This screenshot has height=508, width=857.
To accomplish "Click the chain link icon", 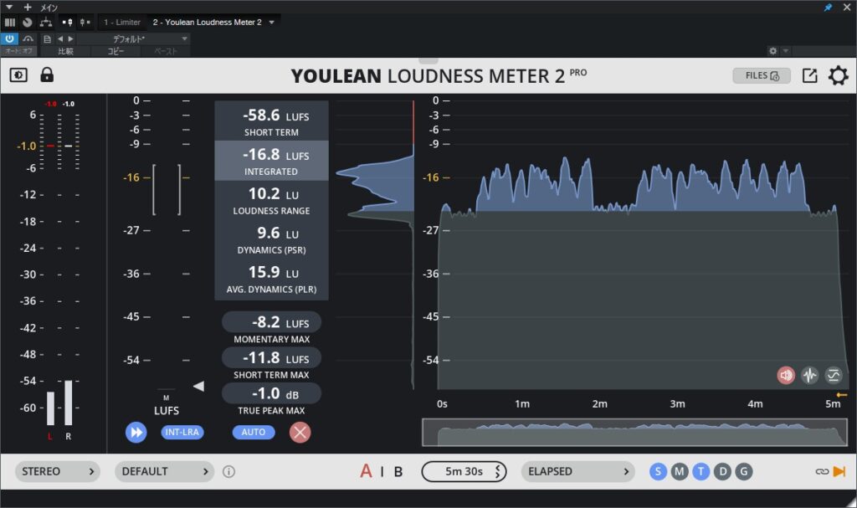I will (822, 471).
